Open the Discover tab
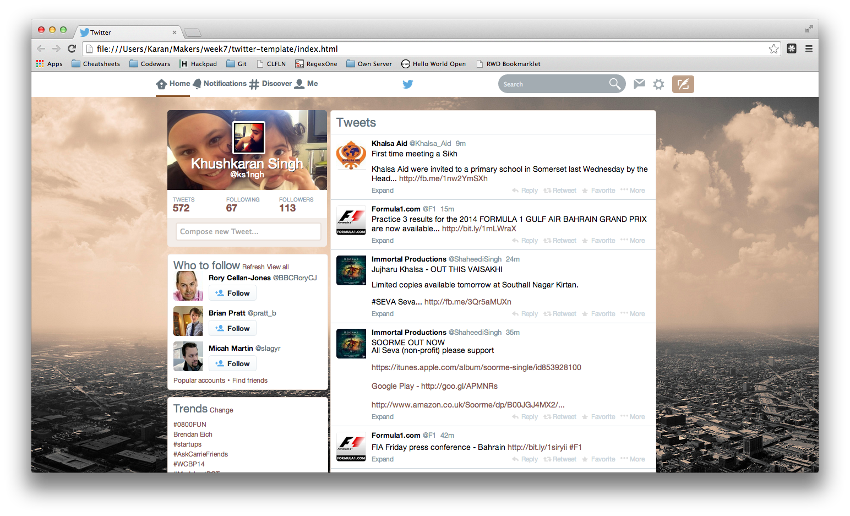The width and height of the screenshot is (850, 516). 270,84
